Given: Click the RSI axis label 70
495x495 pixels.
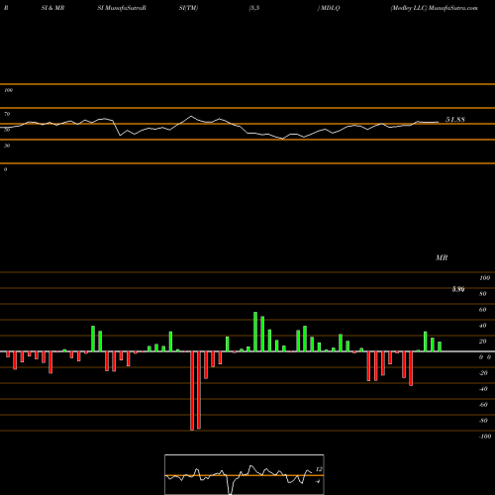Looking at the screenshot, I should coord(7,114).
